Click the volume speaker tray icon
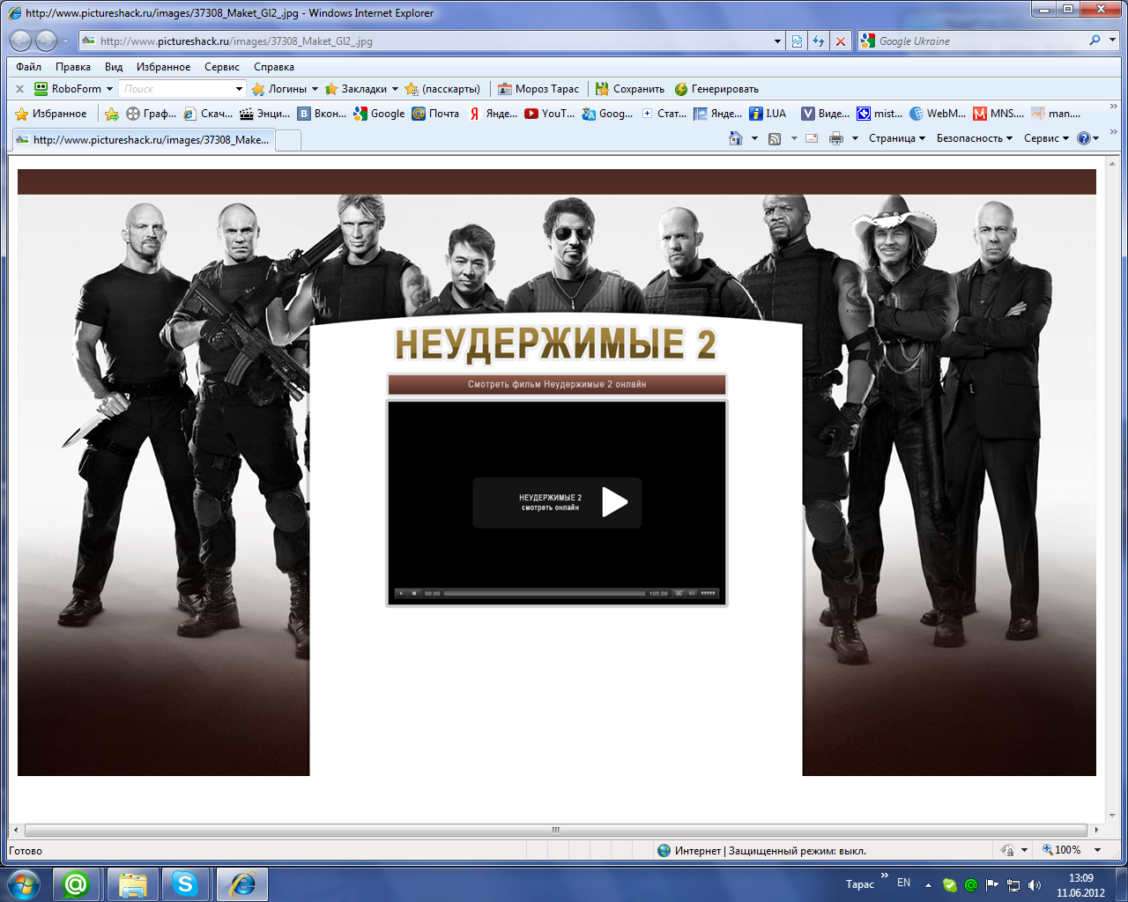The image size is (1128, 902). pos(1035,885)
